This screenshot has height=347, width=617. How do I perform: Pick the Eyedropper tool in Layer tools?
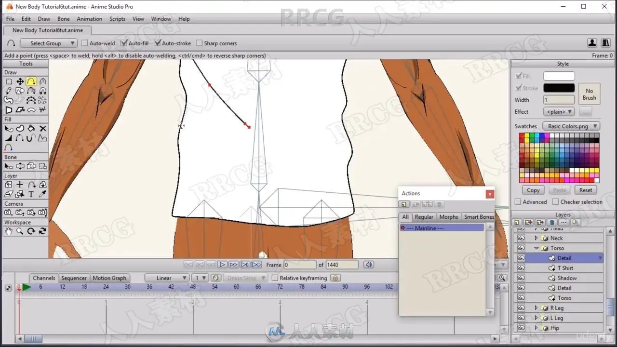(43, 194)
